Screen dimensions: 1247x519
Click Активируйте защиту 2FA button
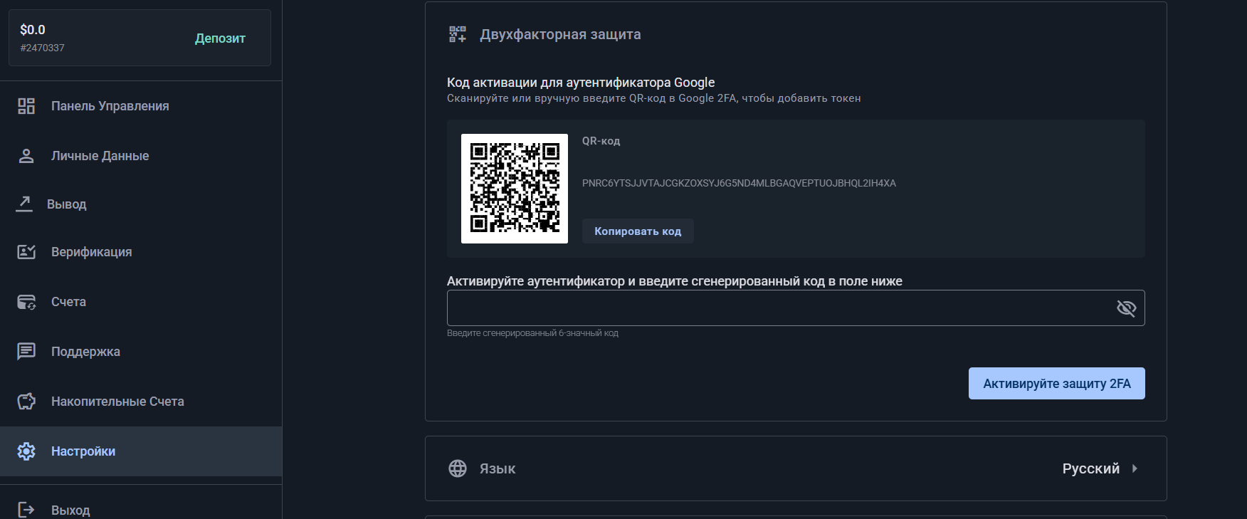click(1057, 384)
